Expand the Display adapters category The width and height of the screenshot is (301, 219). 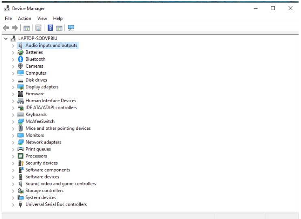click(13, 87)
